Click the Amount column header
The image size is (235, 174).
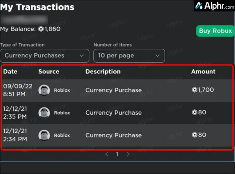pyautogui.click(x=203, y=72)
